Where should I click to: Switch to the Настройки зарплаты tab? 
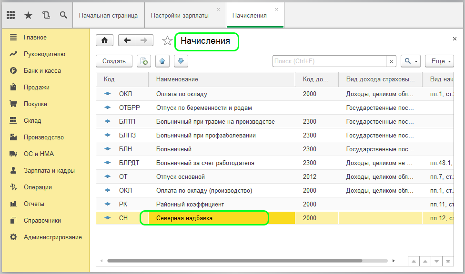click(180, 15)
